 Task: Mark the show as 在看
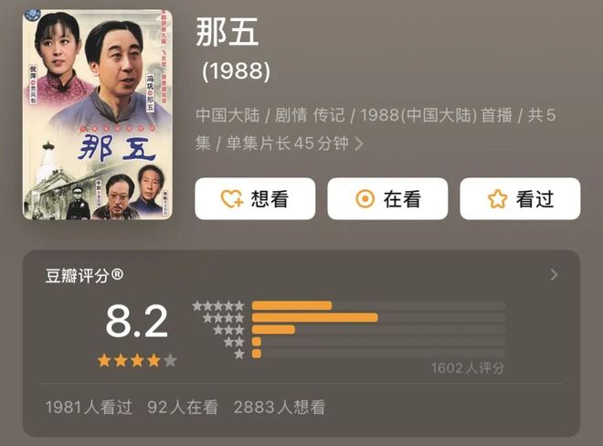pyautogui.click(x=387, y=198)
